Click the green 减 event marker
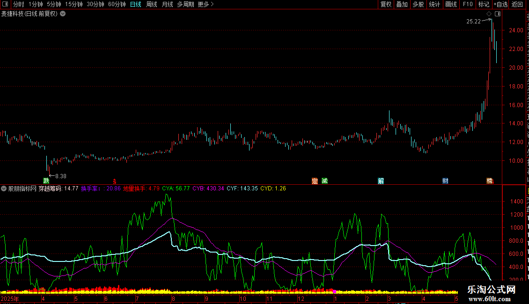The height and width of the screenshot is (304, 529). (324, 181)
